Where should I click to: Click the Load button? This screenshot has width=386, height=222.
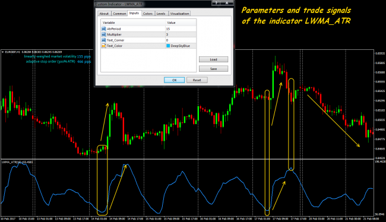pyautogui.click(x=213, y=59)
